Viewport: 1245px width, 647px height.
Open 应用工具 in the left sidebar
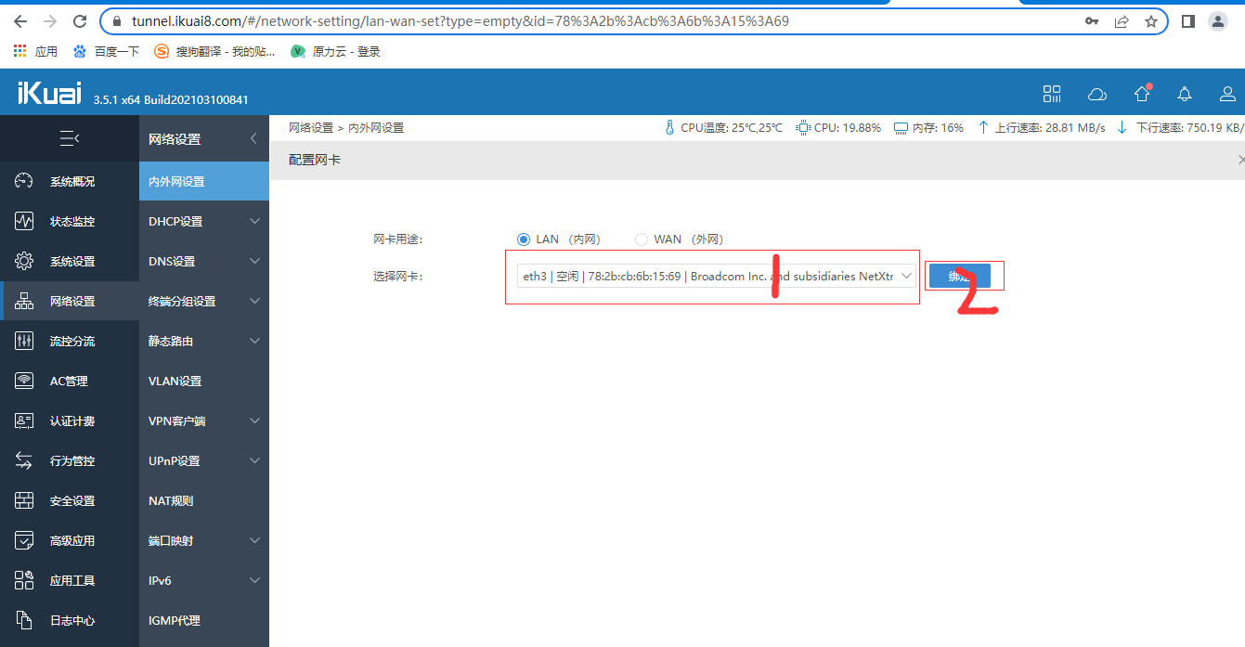(x=70, y=580)
